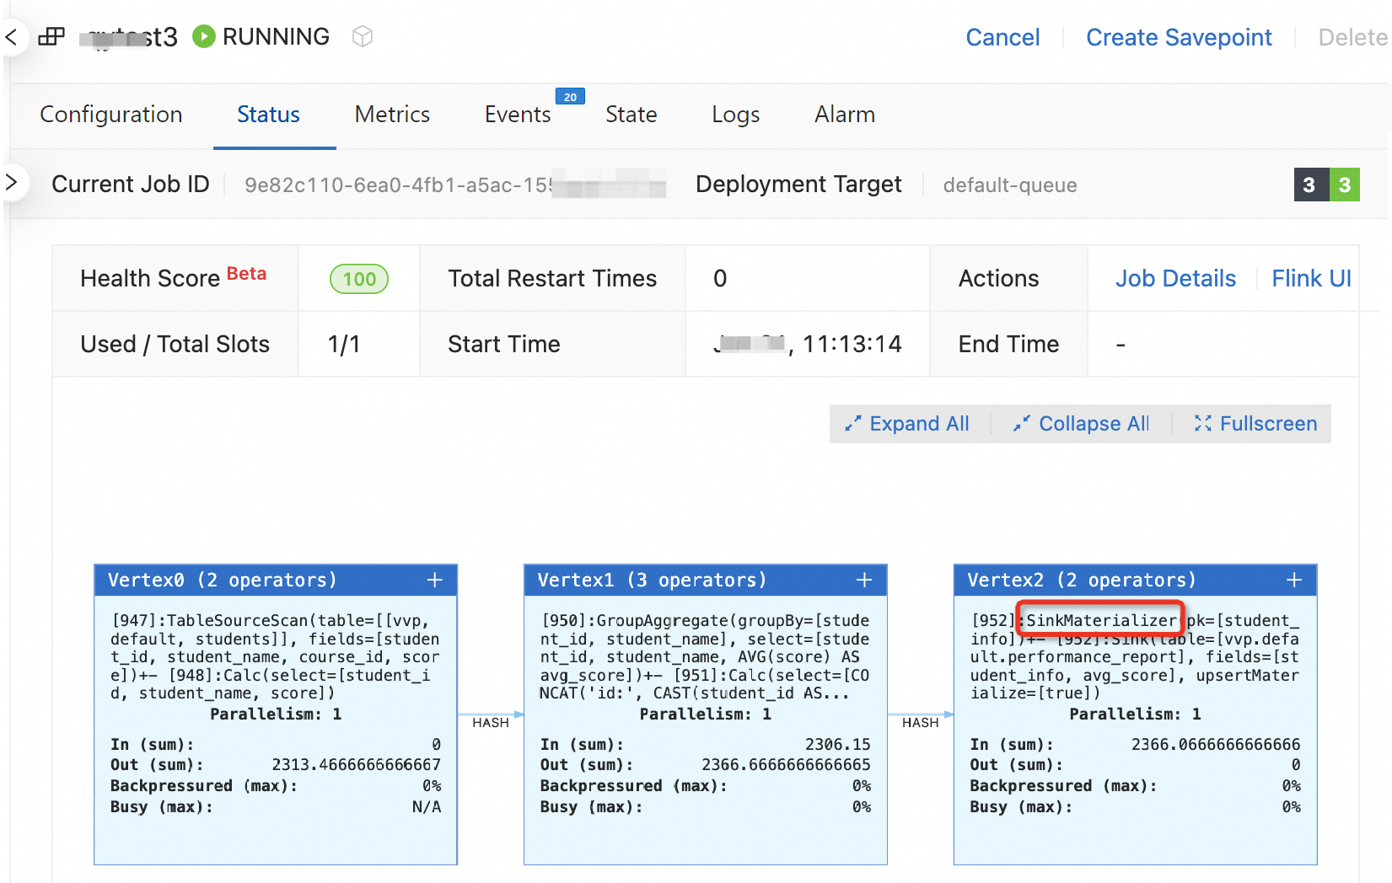This screenshot has width=1392, height=883.
Task: Click the End Time dash value
Action: (1121, 345)
